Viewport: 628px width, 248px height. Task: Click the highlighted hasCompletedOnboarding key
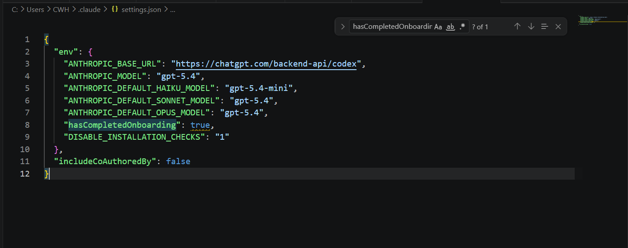tap(122, 125)
